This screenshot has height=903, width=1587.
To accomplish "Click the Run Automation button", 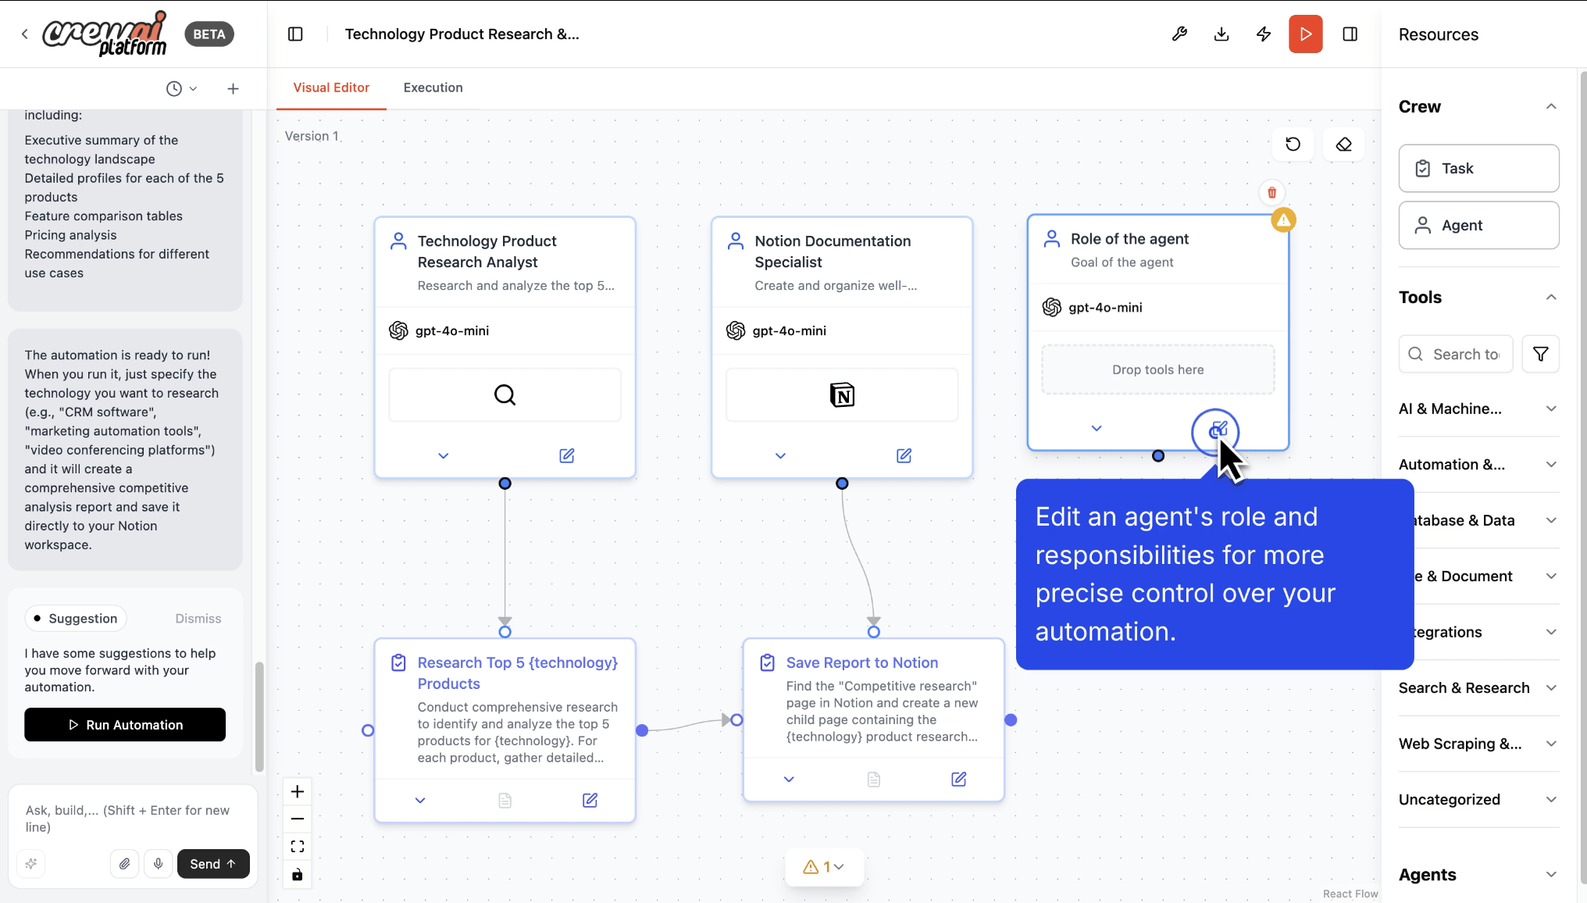I will [125, 724].
